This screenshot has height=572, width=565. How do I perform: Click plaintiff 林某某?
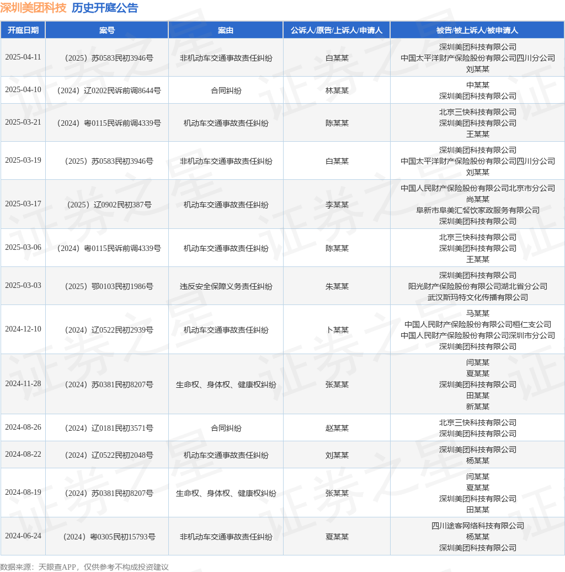[337, 90]
